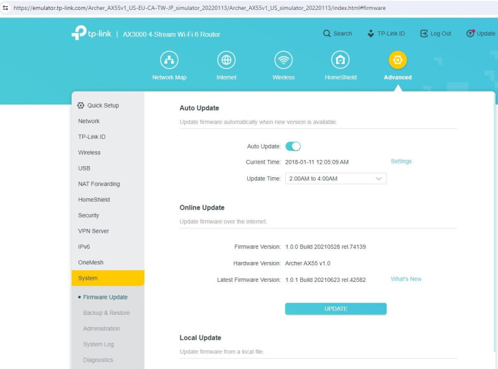
Task: Click the Update Time dropdown arrow
Action: (x=378, y=179)
